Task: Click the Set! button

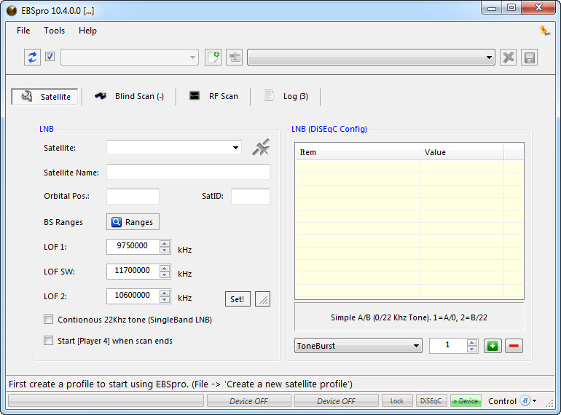Action: [238, 299]
